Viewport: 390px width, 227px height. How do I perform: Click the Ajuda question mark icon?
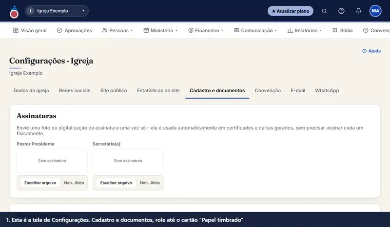coord(364,51)
